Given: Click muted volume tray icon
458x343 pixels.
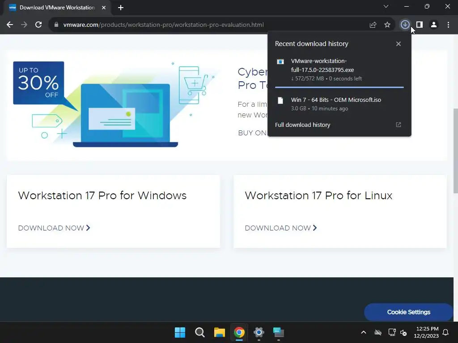Looking at the screenshot, I should 404,332.
